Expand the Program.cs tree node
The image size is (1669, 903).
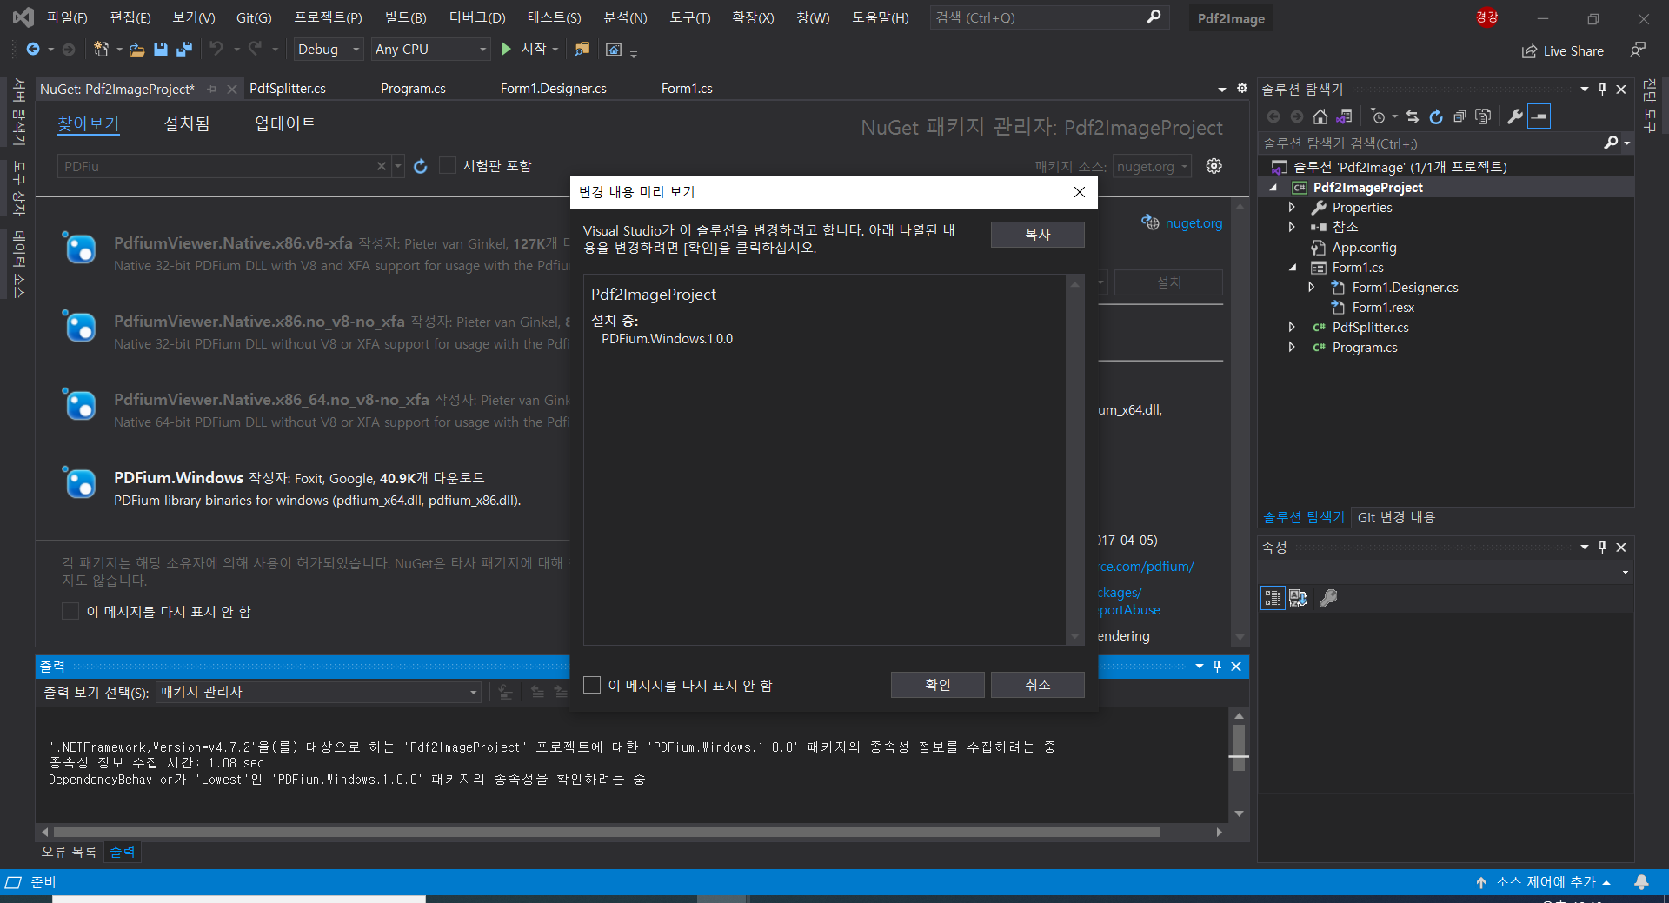click(x=1292, y=347)
